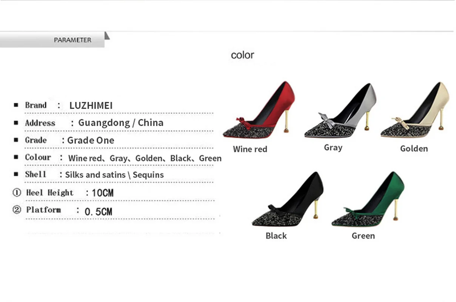Click the colour list 'Wine red、Gray、Golden、Black、Green'
This screenshot has height=302, width=456.
(x=145, y=159)
